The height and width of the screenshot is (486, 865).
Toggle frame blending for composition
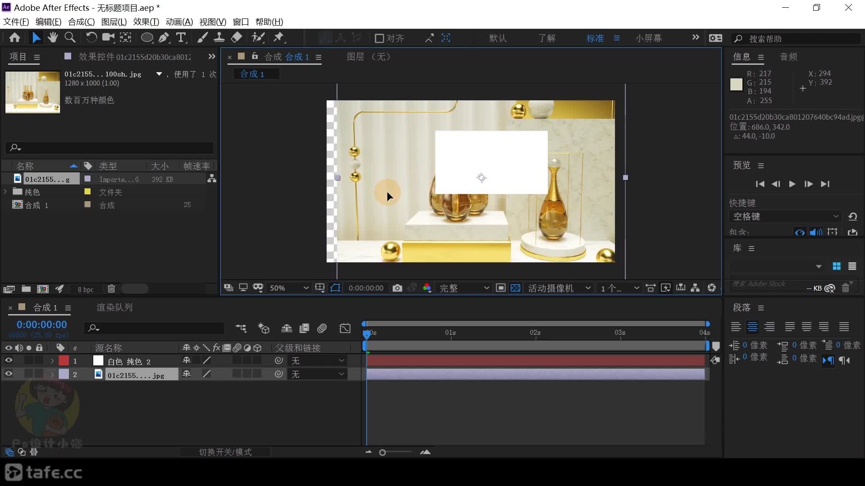click(x=305, y=328)
